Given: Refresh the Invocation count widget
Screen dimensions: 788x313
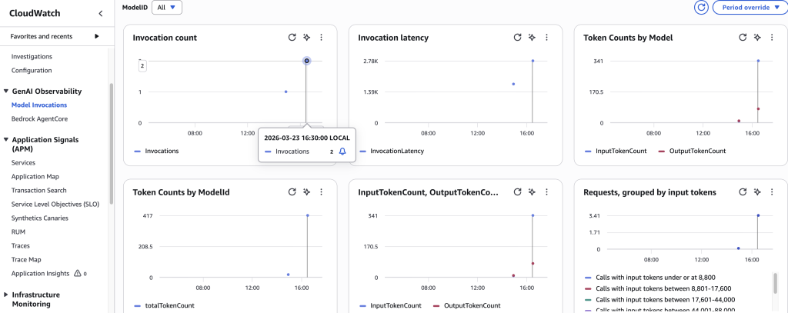Looking at the screenshot, I should (x=292, y=37).
